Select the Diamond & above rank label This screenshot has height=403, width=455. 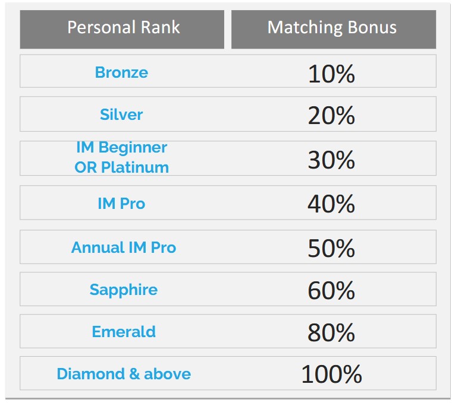click(124, 374)
